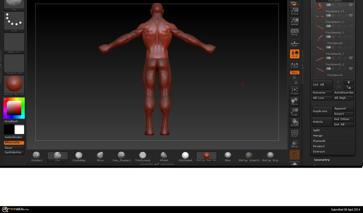
Task: Disable Local symmetry mode
Action: coord(294,54)
